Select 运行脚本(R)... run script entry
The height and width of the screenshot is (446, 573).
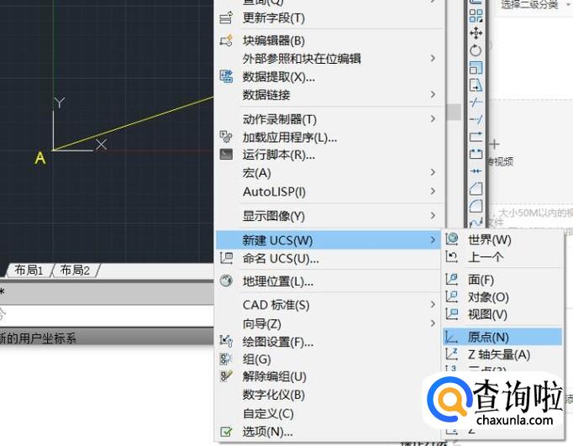[278, 155]
